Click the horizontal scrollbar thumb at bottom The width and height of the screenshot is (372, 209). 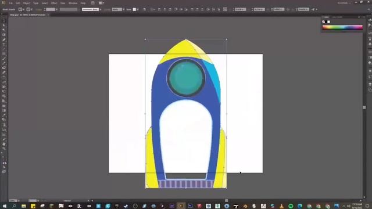coord(226,200)
